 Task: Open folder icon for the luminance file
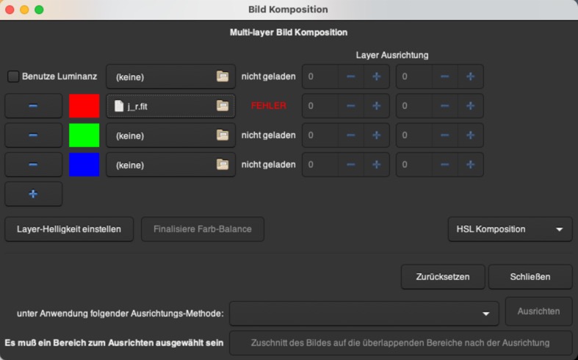(x=222, y=76)
